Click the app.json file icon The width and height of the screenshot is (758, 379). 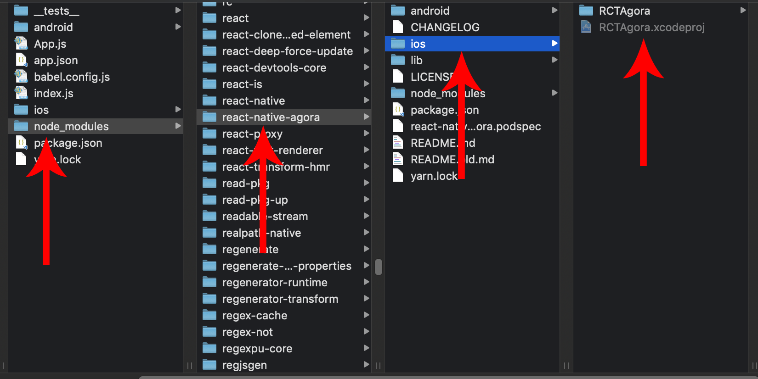pyautogui.click(x=21, y=60)
